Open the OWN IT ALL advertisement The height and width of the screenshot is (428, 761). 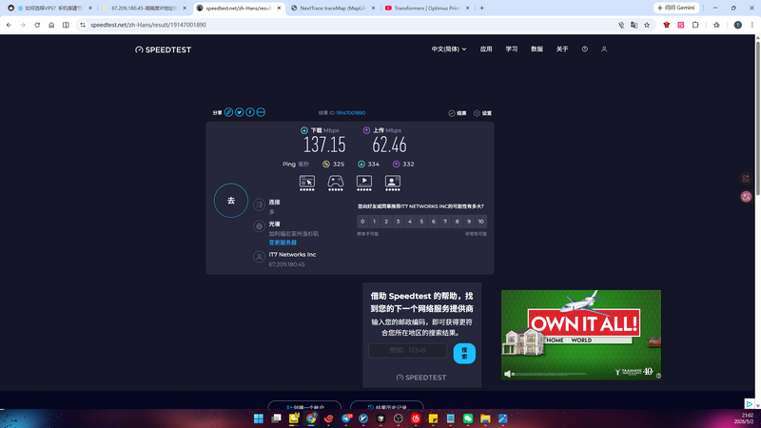(x=581, y=335)
